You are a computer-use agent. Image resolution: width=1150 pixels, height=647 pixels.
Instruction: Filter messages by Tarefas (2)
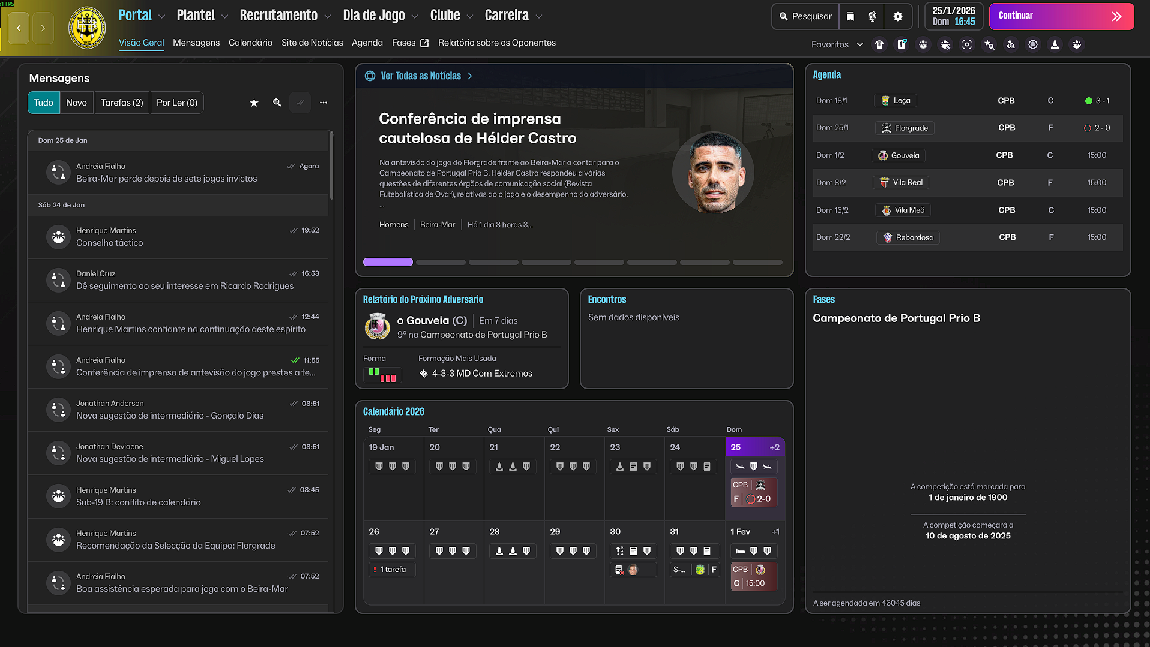pos(122,103)
